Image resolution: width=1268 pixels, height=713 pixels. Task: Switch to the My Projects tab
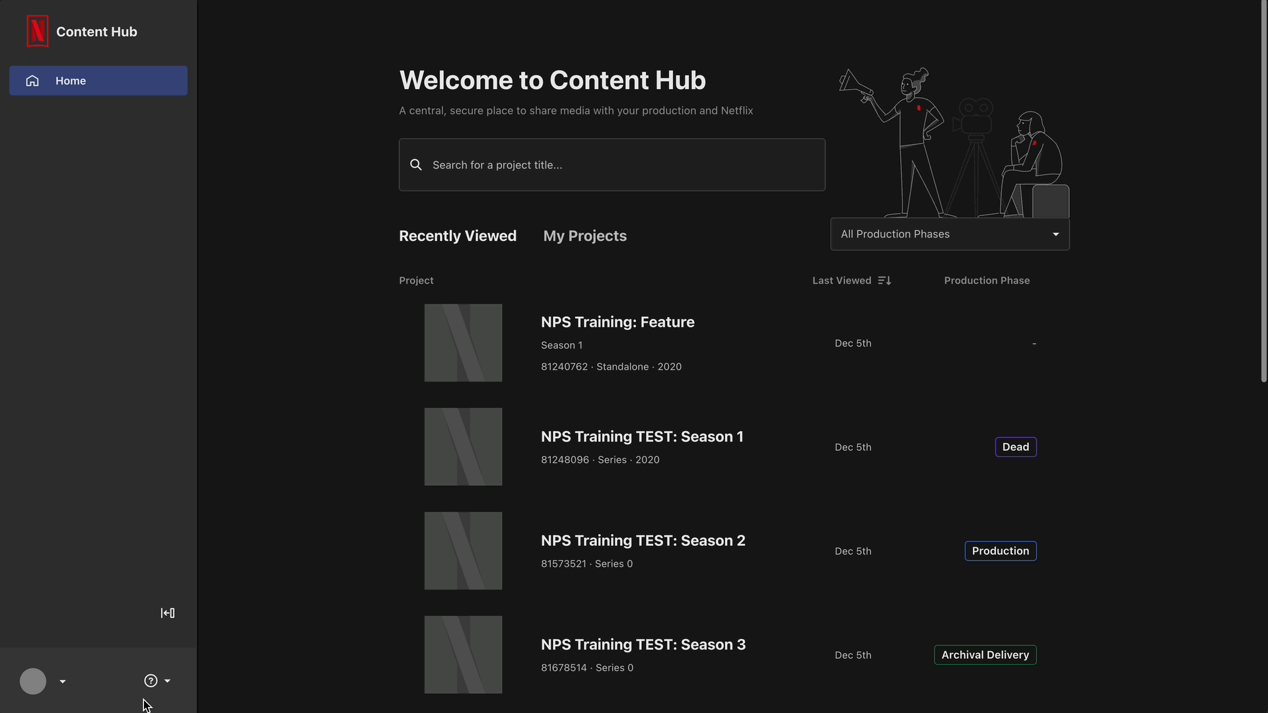pyautogui.click(x=585, y=236)
